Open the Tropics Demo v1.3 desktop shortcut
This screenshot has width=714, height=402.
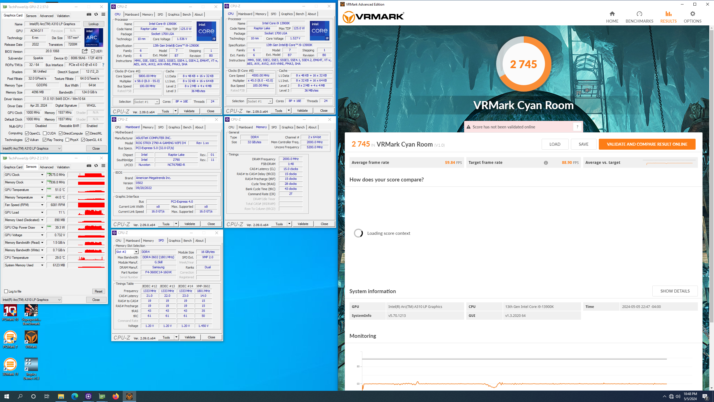31,369
